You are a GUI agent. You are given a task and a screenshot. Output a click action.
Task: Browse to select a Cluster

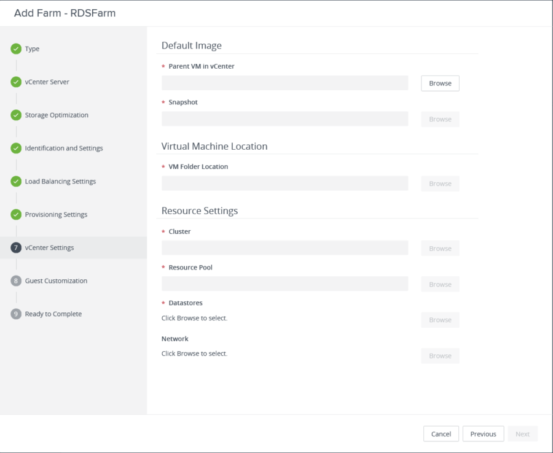point(439,248)
